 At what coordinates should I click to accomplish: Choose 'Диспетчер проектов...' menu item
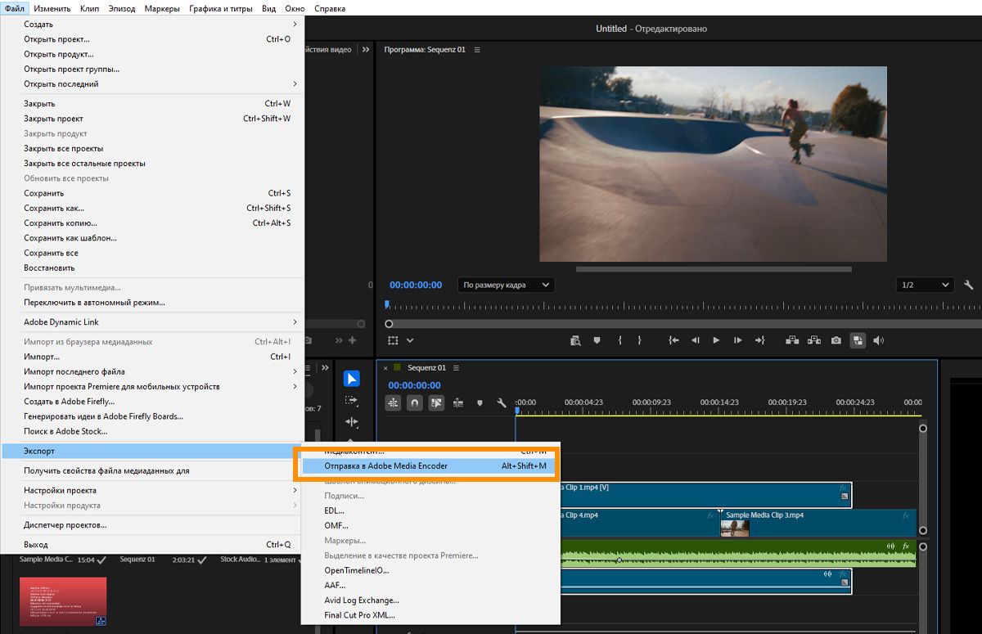pos(152,524)
